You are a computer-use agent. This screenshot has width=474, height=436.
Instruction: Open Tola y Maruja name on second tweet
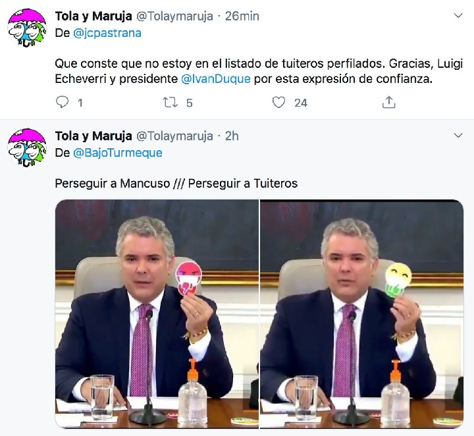pos(93,136)
